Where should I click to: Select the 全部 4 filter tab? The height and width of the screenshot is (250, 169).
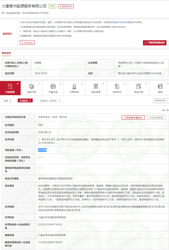[7, 101]
